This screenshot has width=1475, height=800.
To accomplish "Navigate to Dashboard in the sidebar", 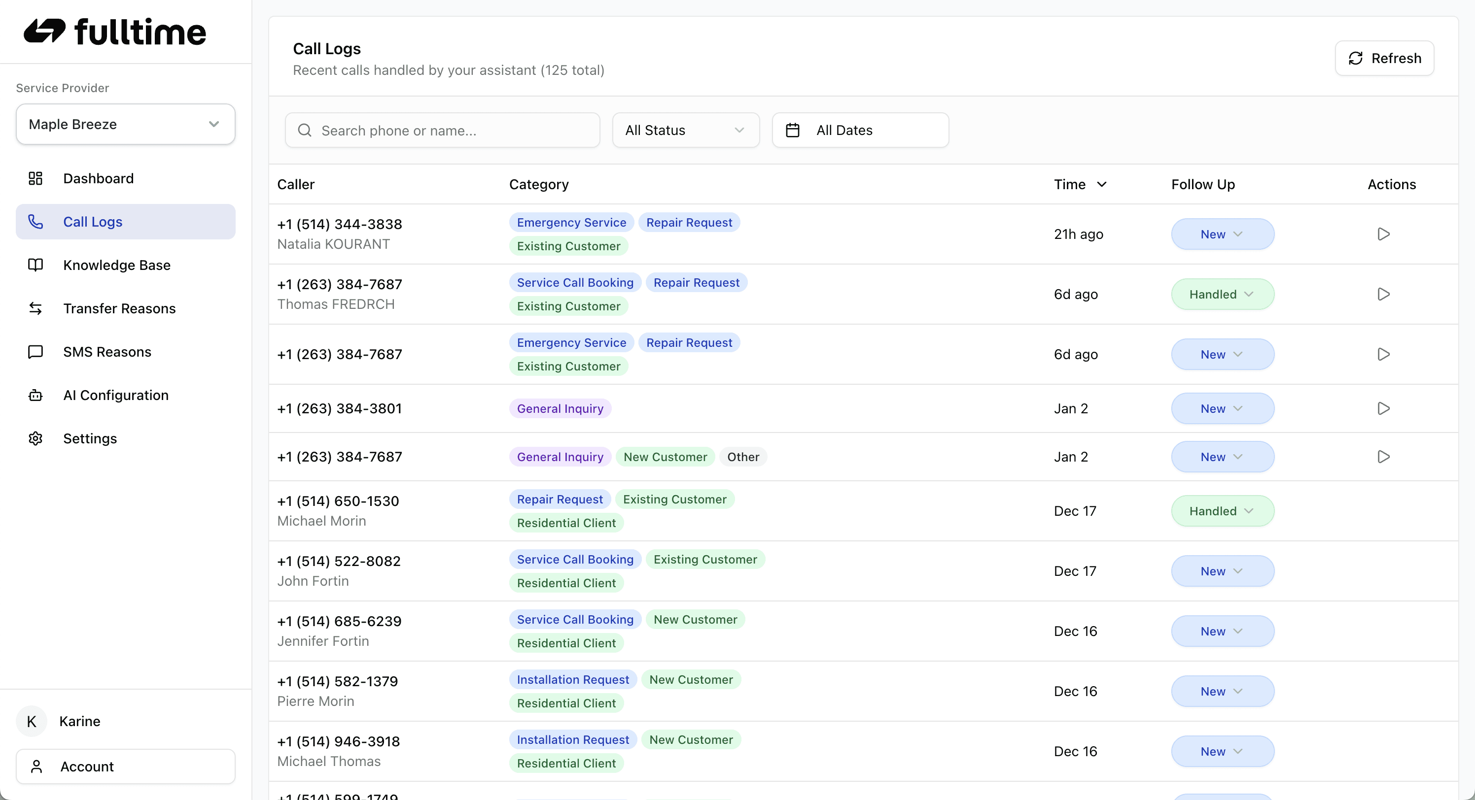I will [x=99, y=178].
